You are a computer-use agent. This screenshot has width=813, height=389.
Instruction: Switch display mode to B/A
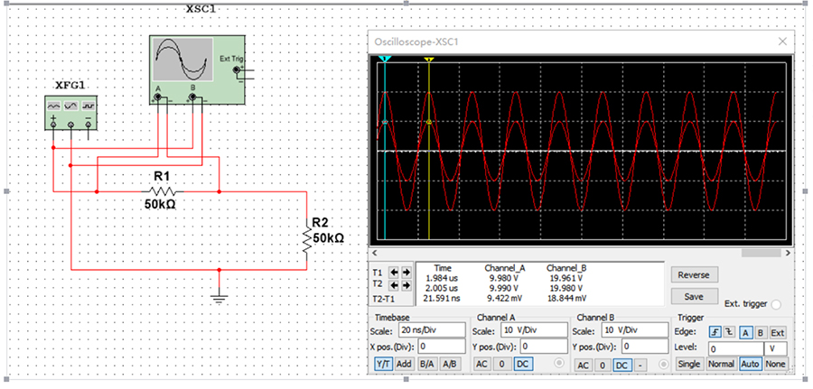coord(426,364)
